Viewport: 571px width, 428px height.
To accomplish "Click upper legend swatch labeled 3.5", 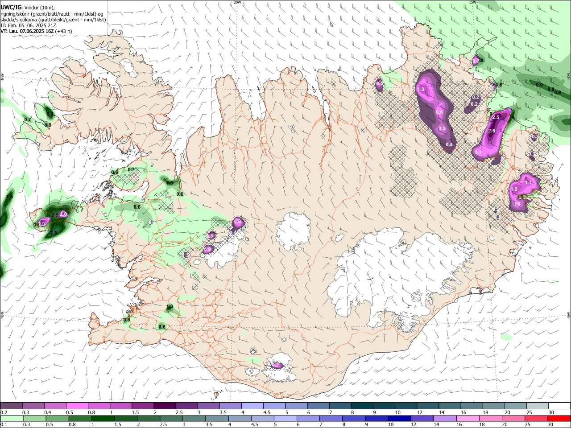I will 231,406.
